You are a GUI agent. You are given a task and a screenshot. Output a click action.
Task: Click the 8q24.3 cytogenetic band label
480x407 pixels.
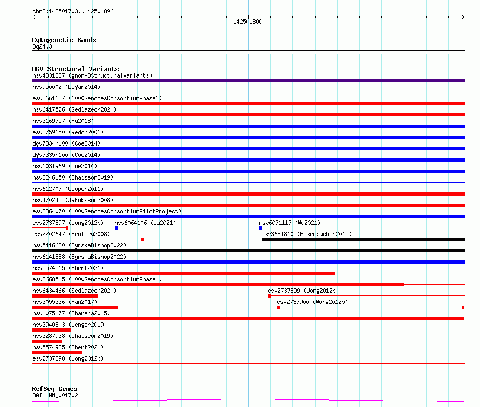(42, 46)
